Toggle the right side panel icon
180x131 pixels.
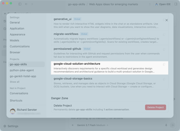click(176, 4)
